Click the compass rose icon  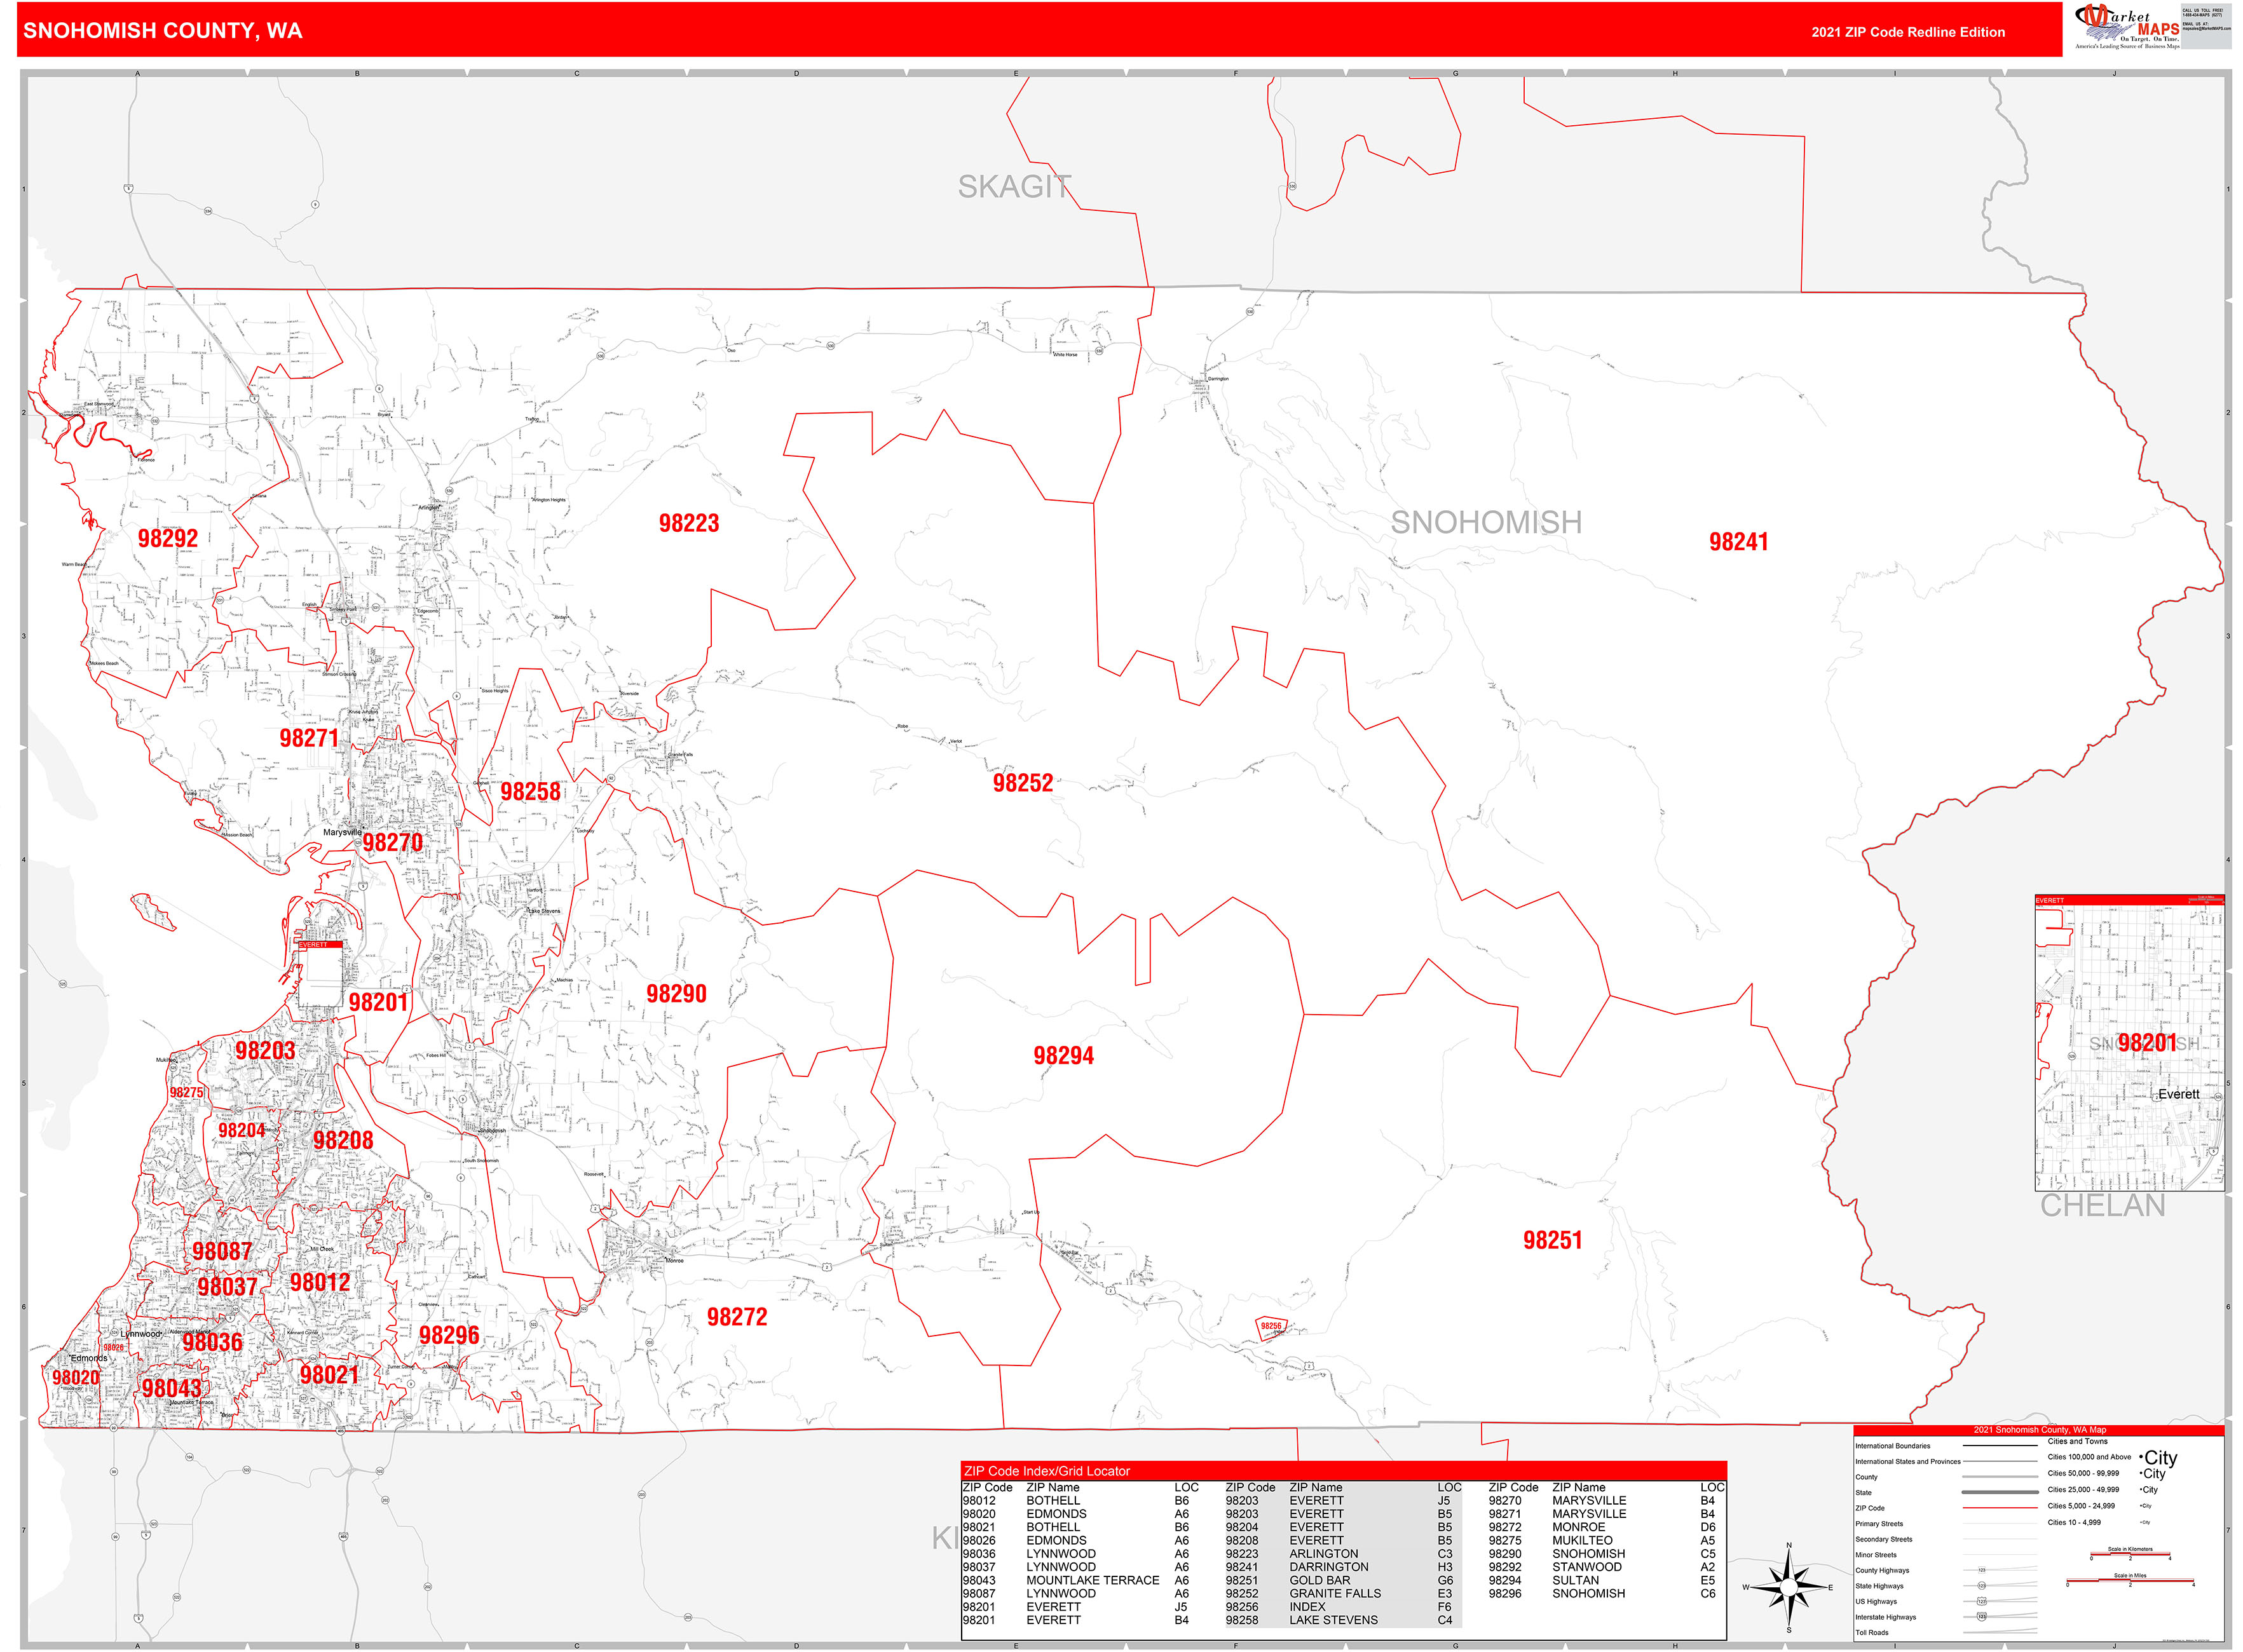(x=1789, y=1587)
